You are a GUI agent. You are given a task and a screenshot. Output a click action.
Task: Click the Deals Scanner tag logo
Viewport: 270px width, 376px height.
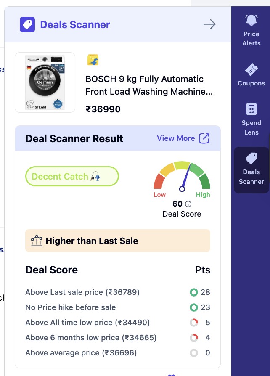tap(27, 24)
